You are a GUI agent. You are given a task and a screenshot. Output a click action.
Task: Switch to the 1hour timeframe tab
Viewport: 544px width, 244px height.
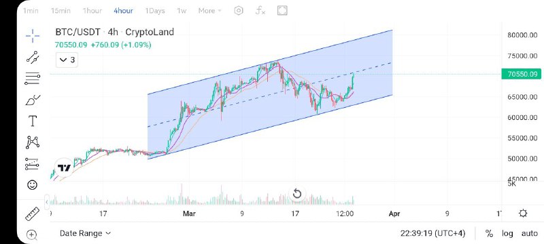click(92, 11)
